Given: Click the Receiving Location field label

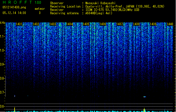Looking at the screenshot, I should click(x=65, y=6).
